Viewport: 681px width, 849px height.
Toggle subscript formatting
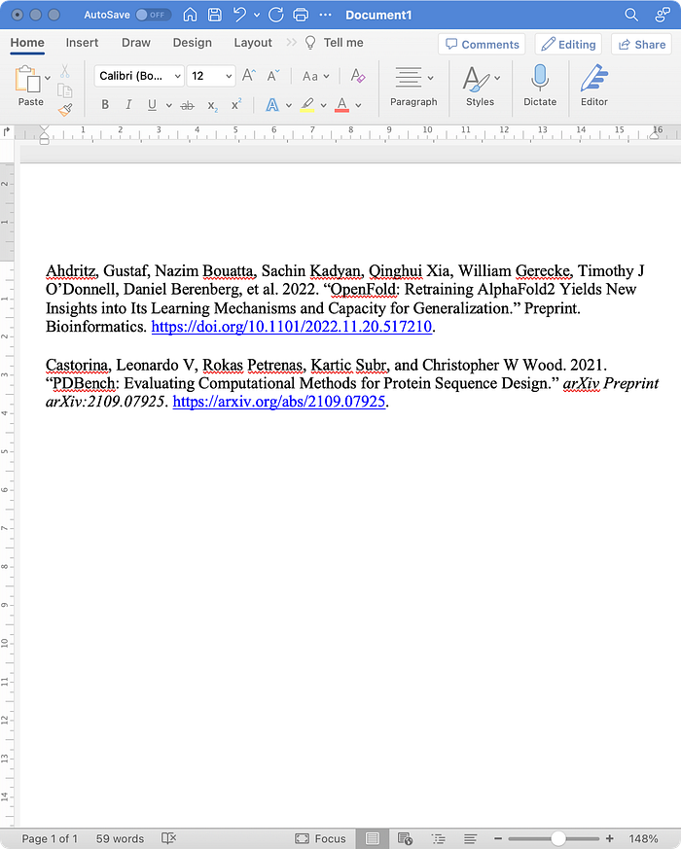[x=212, y=106]
